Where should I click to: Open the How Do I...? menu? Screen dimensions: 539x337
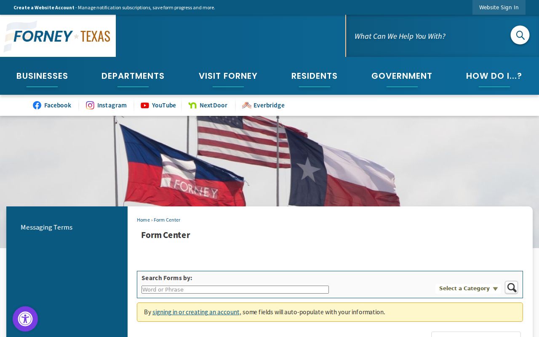coord(494,76)
